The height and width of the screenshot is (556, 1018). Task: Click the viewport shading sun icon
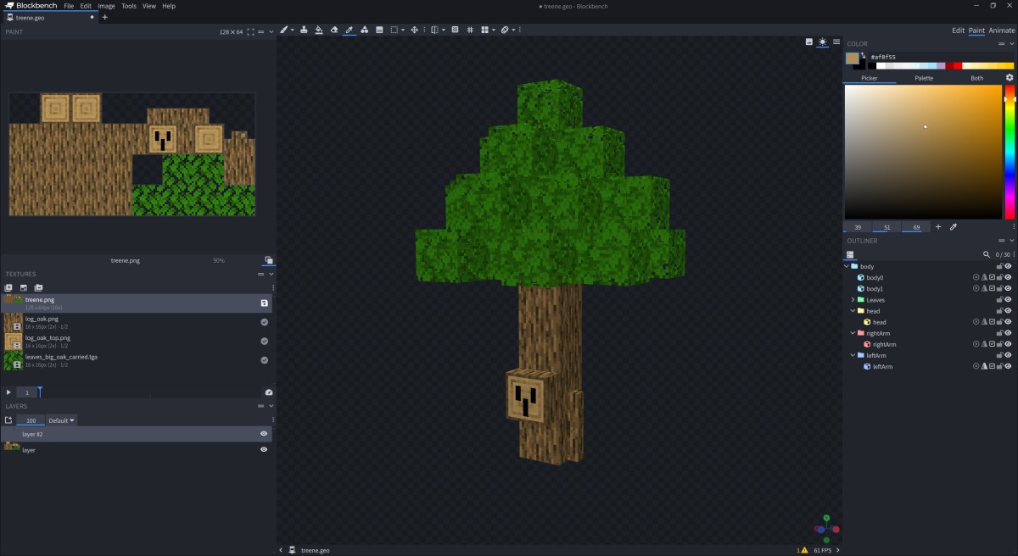click(x=822, y=42)
